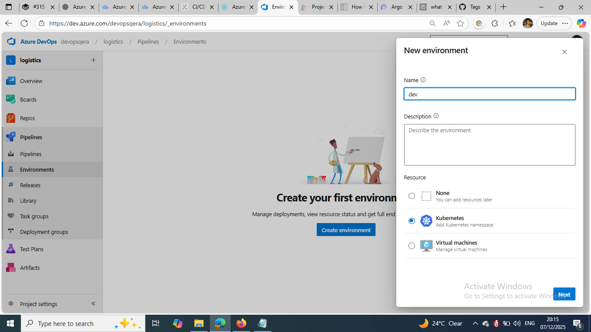Open Boards from the sidebar icon
The height and width of the screenshot is (332, 591).
click(11, 99)
